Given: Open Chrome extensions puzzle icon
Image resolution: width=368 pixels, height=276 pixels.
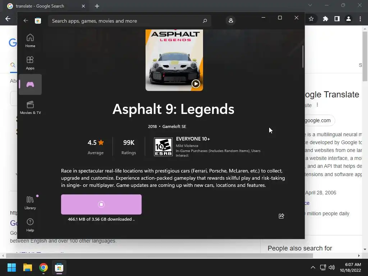Looking at the screenshot, I should (325, 19).
